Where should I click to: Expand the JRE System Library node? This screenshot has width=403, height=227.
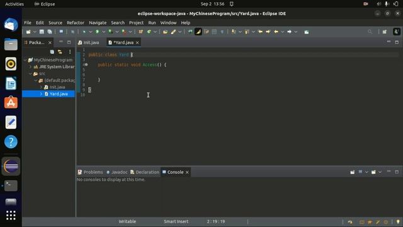point(31,67)
